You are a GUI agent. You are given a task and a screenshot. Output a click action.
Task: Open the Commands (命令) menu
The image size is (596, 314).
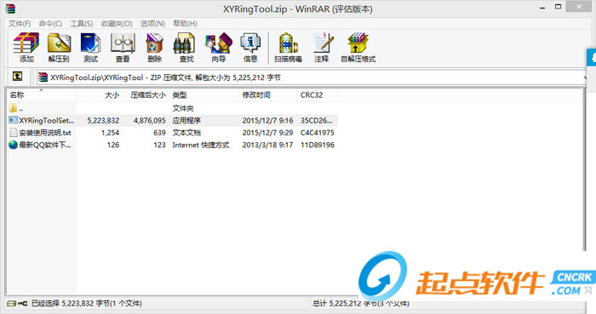[x=50, y=24]
